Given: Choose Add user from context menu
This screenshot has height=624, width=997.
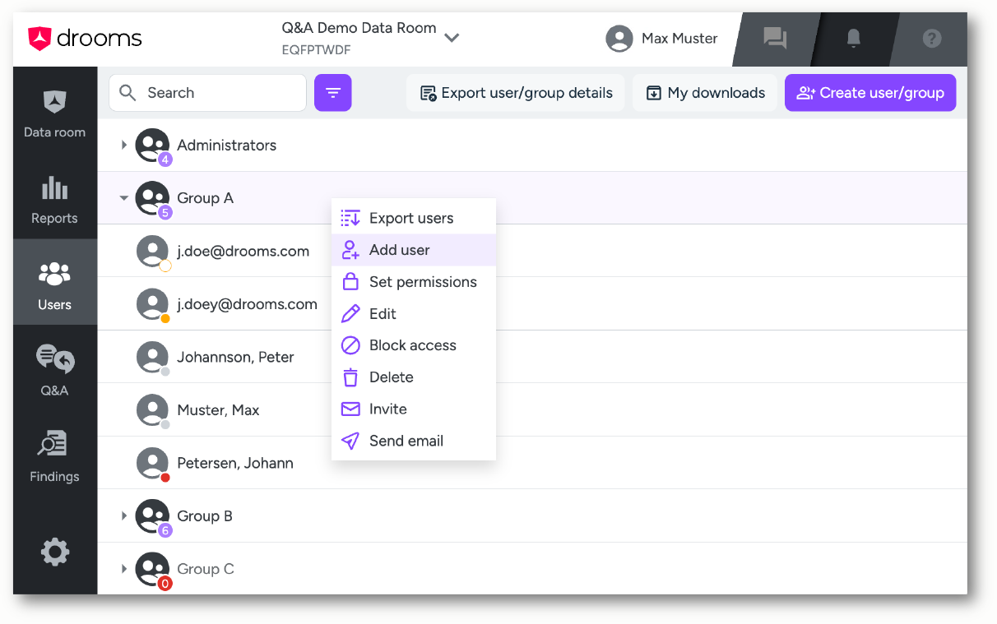Looking at the screenshot, I should [414, 250].
